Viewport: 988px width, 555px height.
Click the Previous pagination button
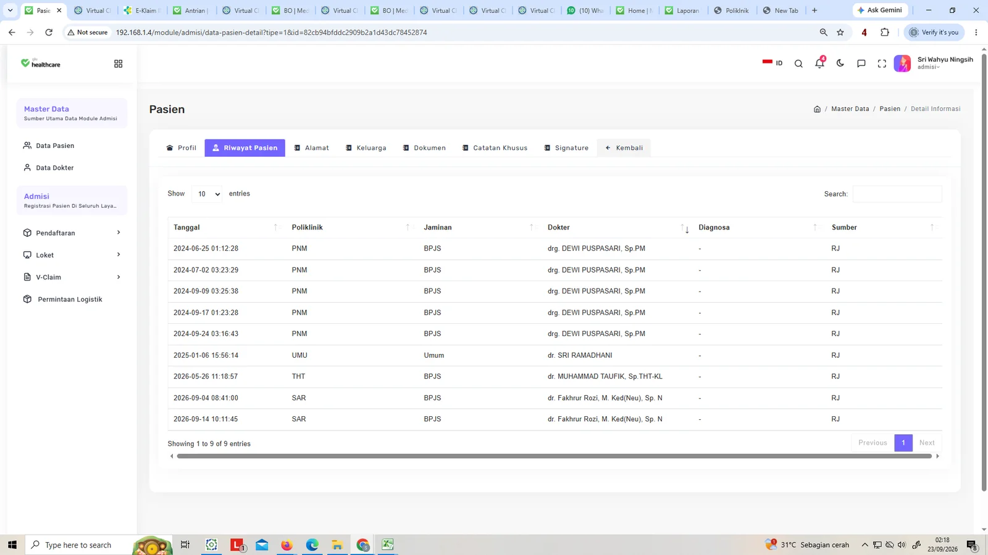coord(873,443)
